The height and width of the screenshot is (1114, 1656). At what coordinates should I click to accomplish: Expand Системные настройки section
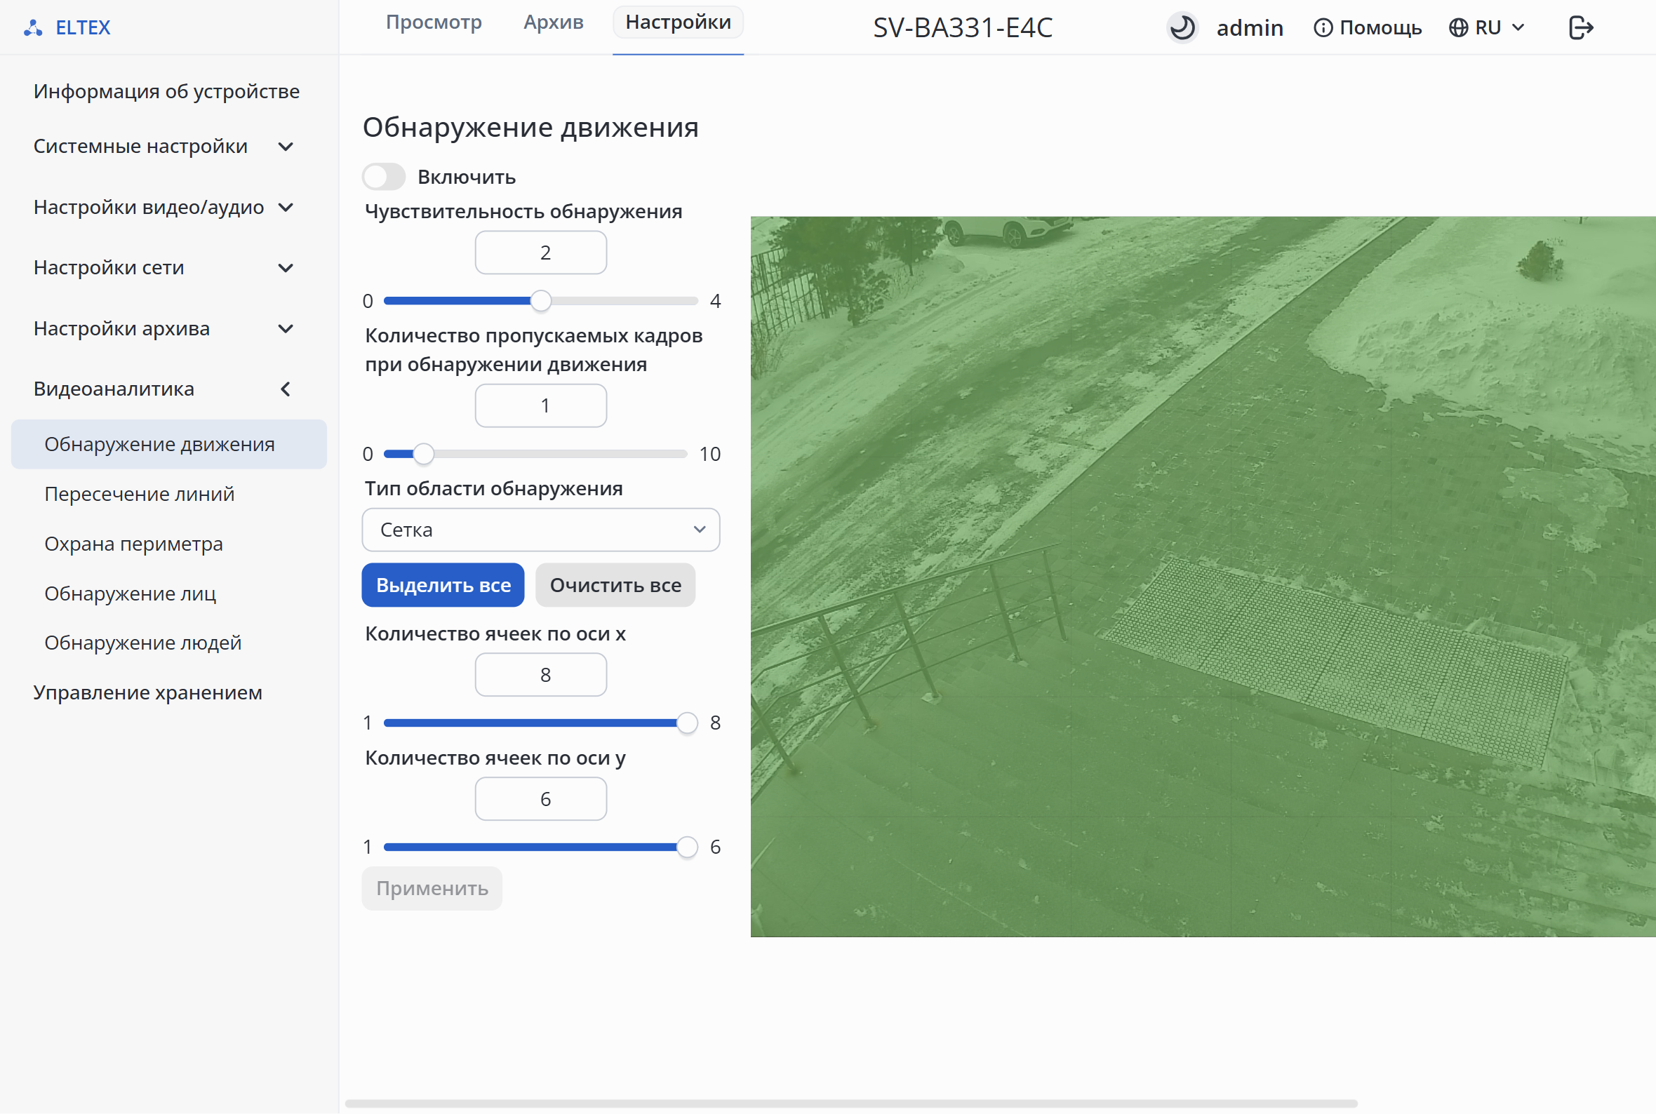[x=164, y=147]
